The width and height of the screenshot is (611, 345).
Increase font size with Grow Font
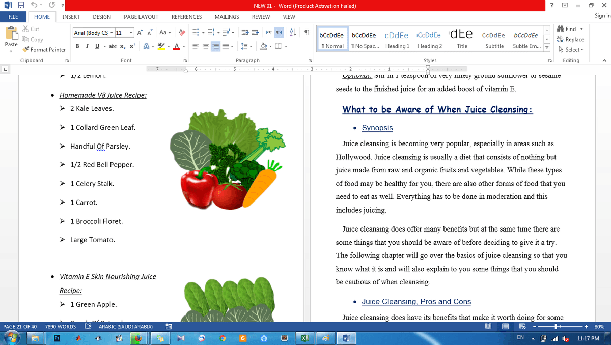140,33
